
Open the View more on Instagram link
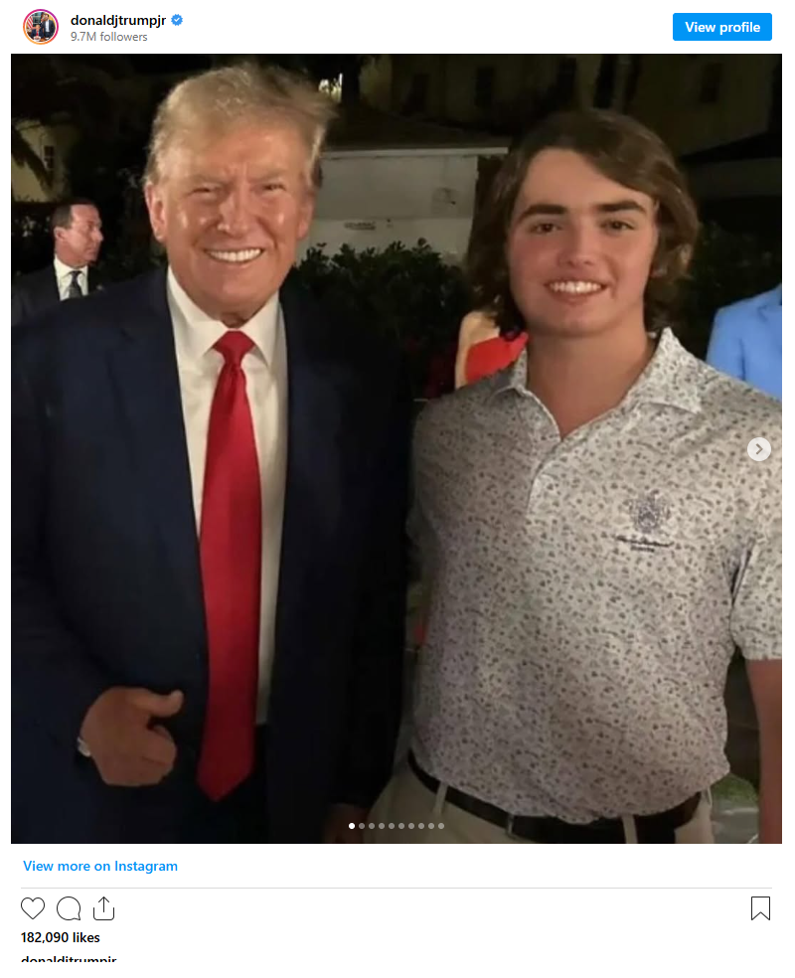click(100, 866)
